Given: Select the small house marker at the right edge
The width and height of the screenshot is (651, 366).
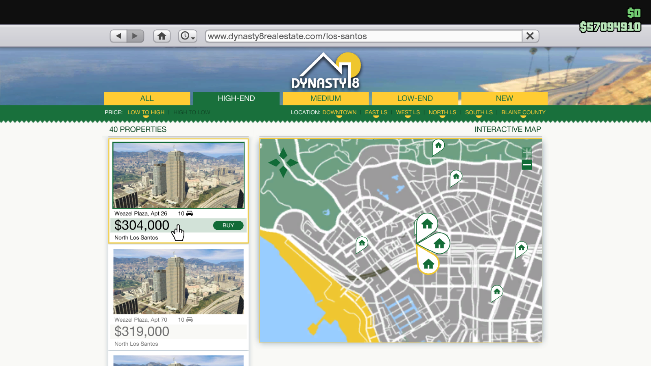Looking at the screenshot, I should pos(521,249).
